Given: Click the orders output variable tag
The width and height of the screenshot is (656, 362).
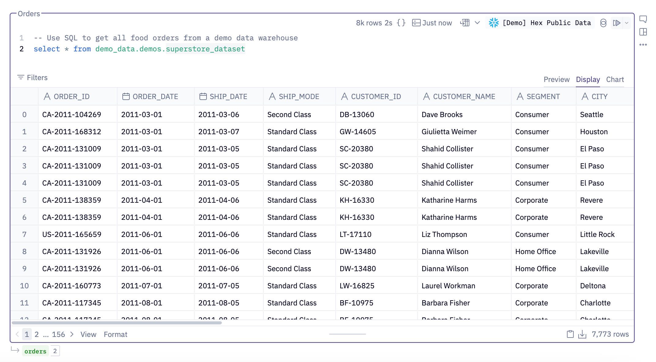Looking at the screenshot, I should 35,351.
